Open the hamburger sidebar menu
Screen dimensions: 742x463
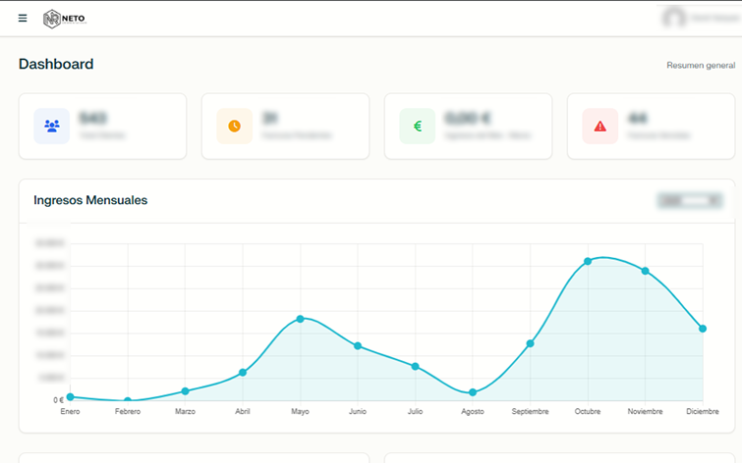[23, 18]
